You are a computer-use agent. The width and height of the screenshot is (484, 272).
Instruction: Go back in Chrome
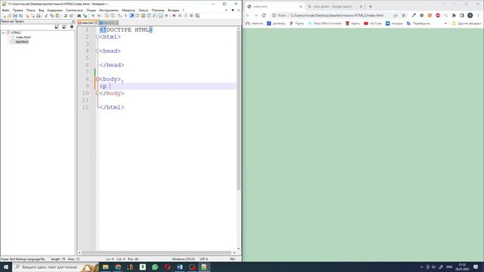click(x=248, y=15)
